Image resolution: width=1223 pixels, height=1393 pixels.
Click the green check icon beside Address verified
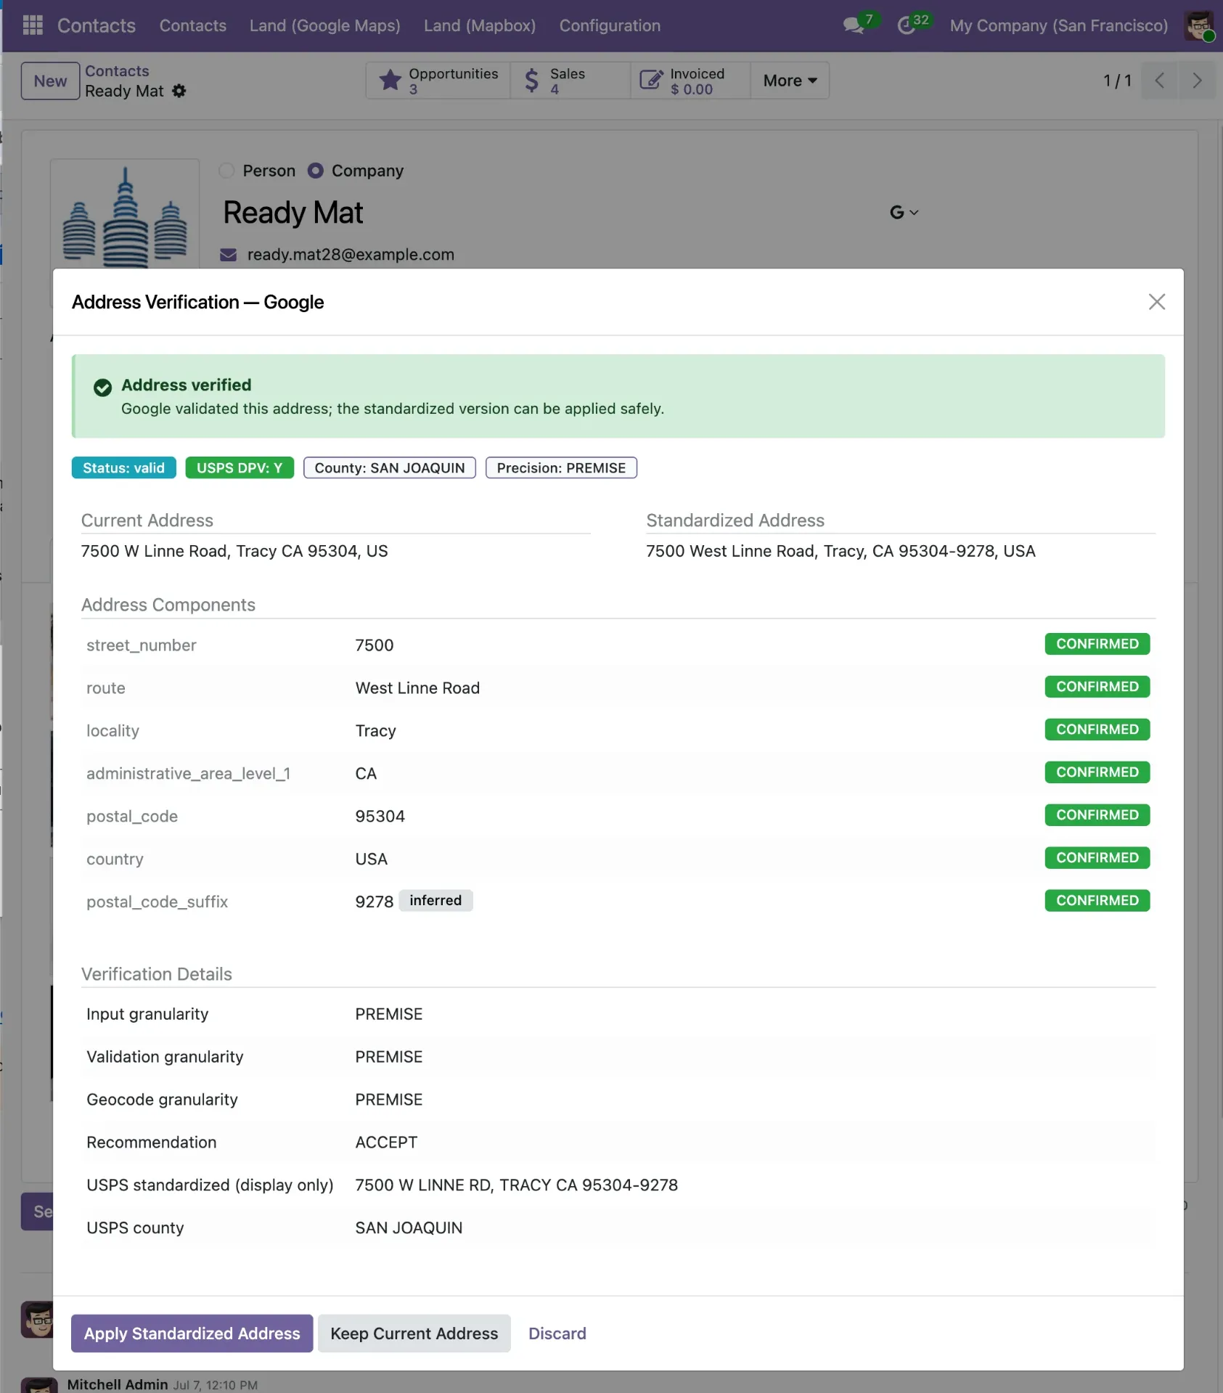click(x=102, y=387)
